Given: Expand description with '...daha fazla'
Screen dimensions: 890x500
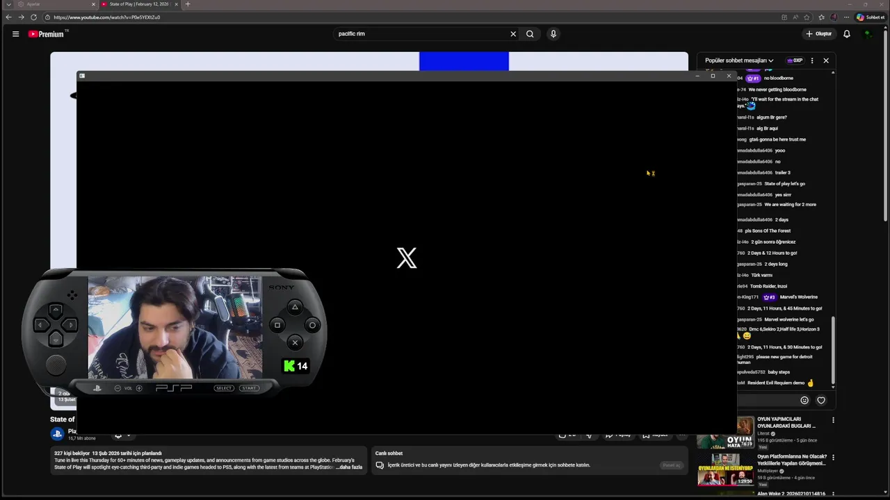Looking at the screenshot, I should (x=349, y=467).
